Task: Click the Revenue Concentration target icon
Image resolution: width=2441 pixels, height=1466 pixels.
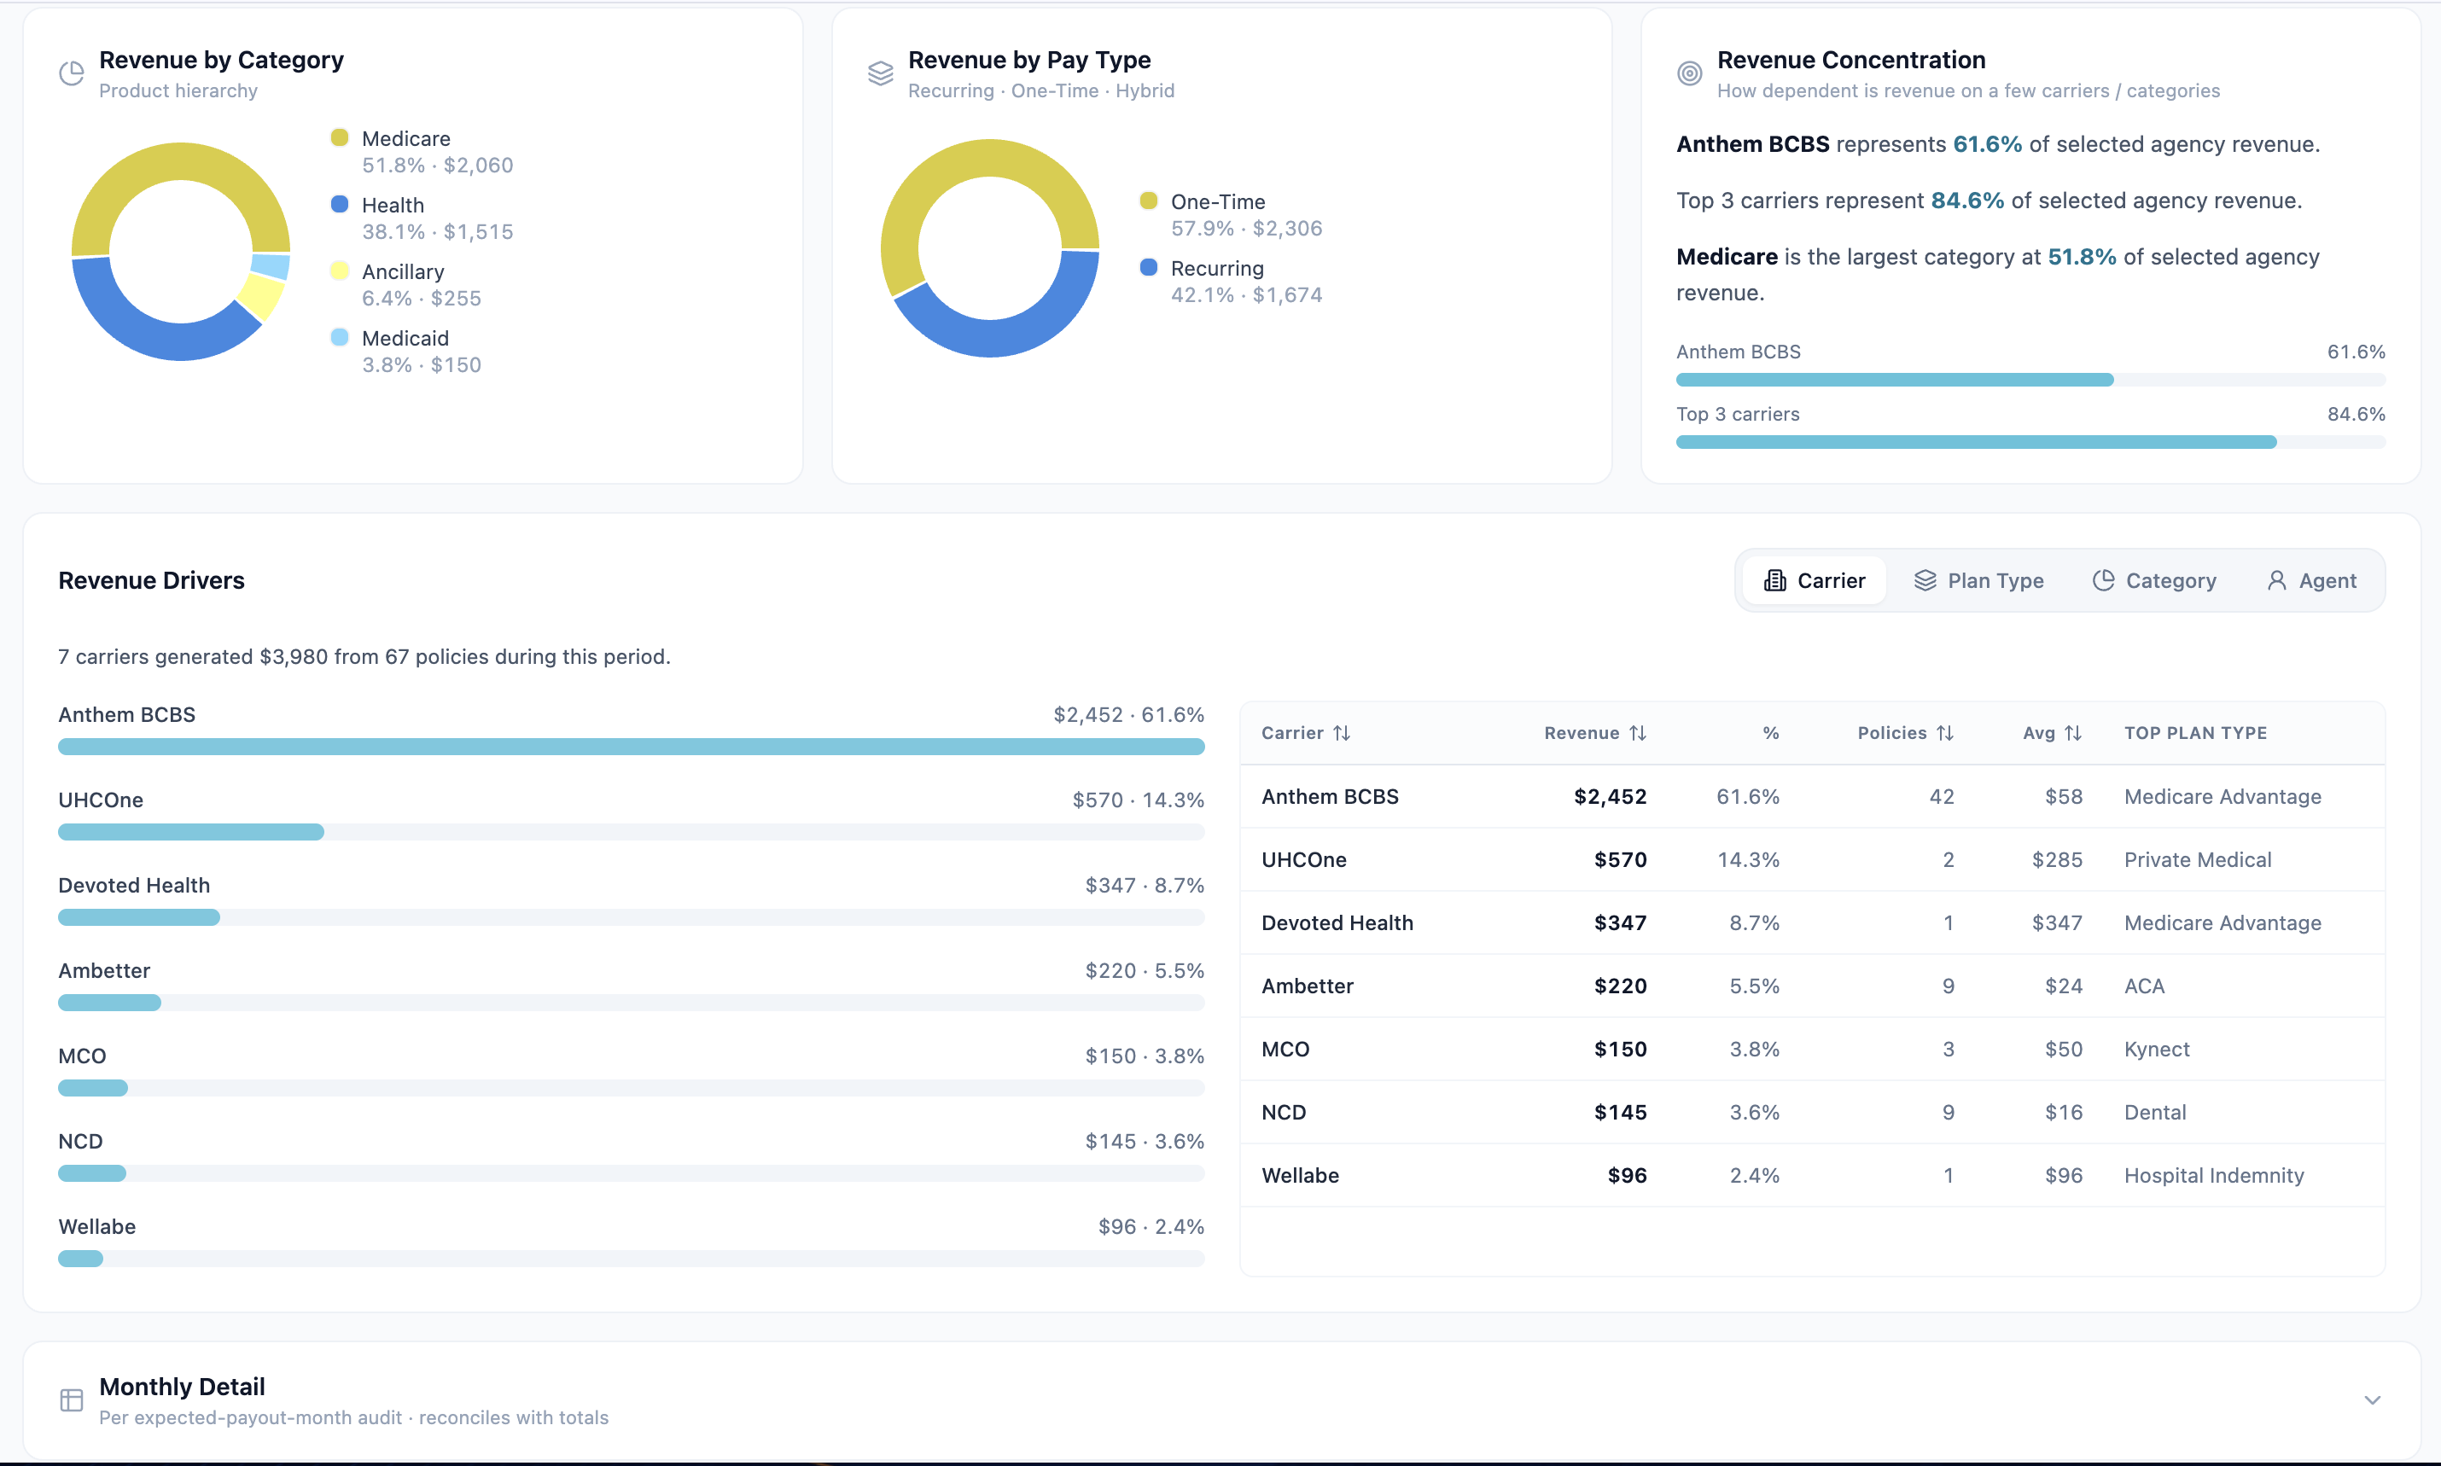Action: tap(1689, 73)
